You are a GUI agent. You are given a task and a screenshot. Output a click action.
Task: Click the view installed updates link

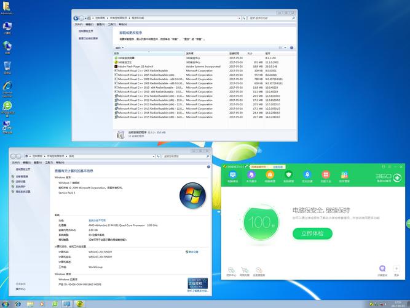pyautogui.click(x=88, y=39)
